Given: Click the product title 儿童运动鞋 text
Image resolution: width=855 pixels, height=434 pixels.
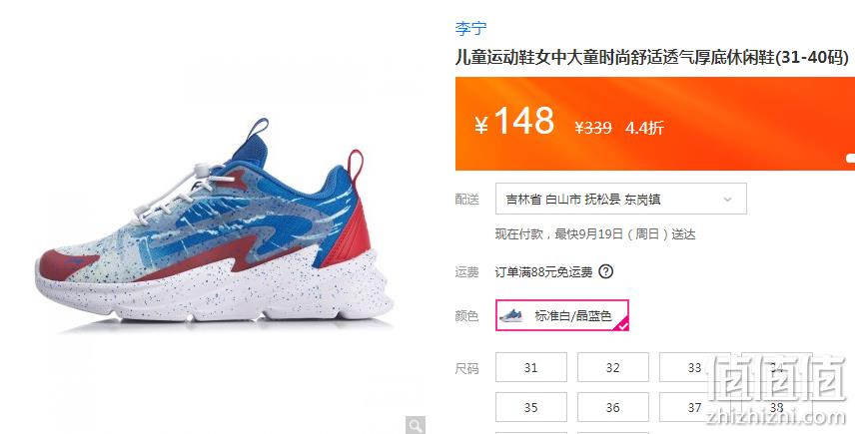Looking at the screenshot, I should pos(652,57).
